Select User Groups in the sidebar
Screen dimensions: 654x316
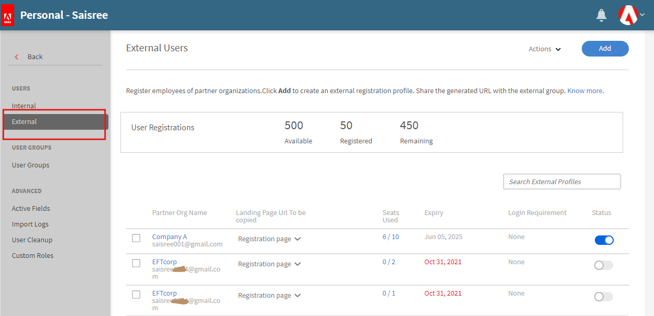coord(30,165)
